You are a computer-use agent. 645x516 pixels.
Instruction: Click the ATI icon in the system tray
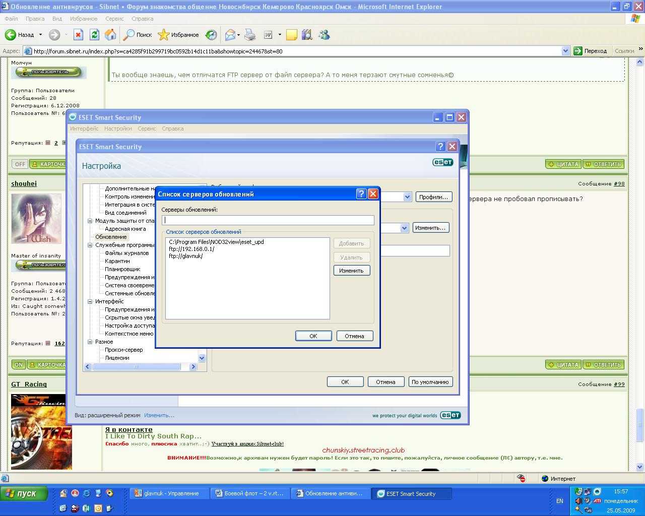click(x=597, y=501)
